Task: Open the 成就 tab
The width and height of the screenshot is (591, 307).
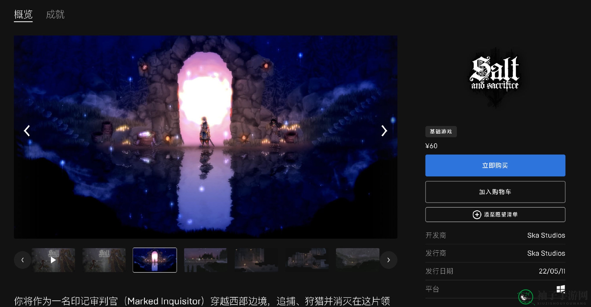Action: (x=55, y=14)
